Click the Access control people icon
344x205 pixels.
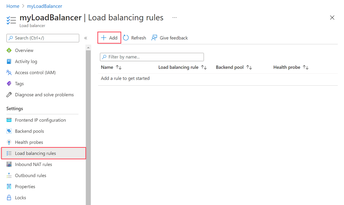[9, 73]
